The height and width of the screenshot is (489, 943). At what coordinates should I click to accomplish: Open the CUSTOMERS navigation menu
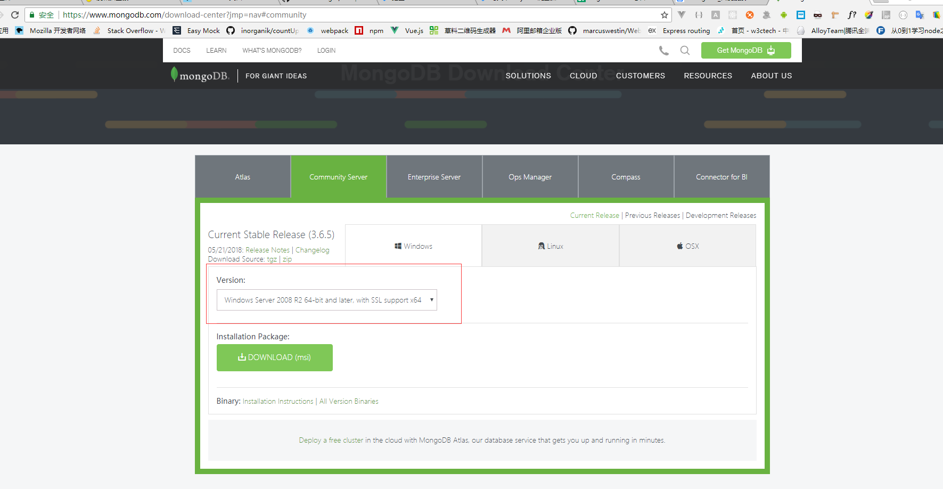click(641, 76)
